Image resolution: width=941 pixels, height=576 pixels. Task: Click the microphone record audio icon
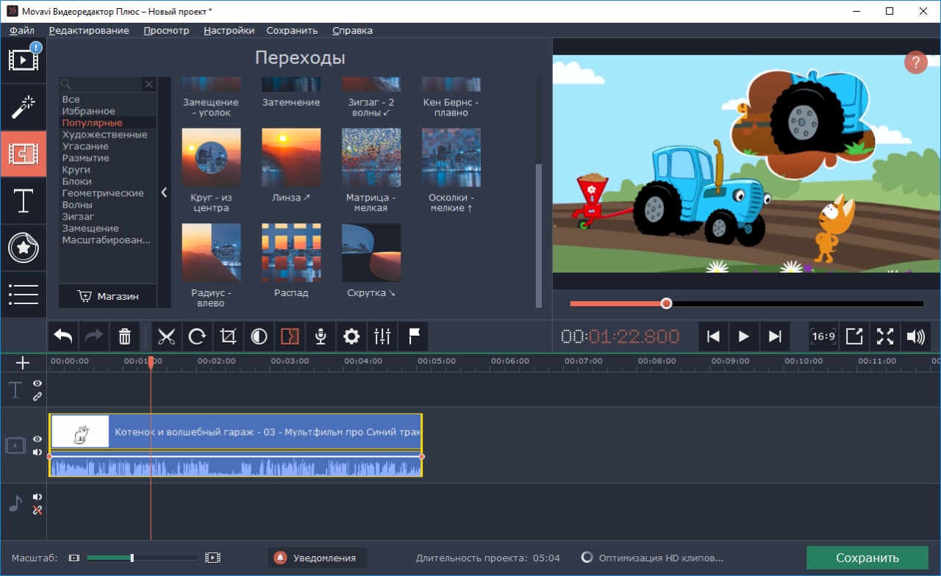tap(321, 337)
